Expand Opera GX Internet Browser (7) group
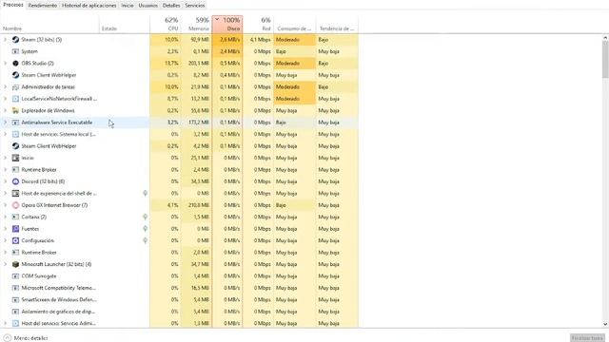This screenshot has width=609, height=342. tap(5, 205)
